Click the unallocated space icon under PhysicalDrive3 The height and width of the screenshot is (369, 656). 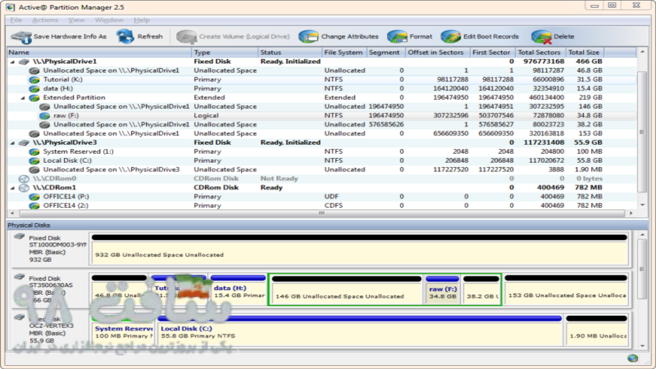coord(35,170)
